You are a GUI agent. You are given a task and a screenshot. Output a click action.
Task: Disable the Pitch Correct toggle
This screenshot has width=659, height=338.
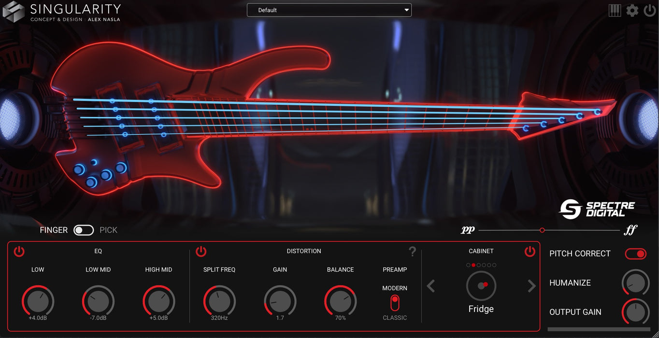click(x=635, y=253)
